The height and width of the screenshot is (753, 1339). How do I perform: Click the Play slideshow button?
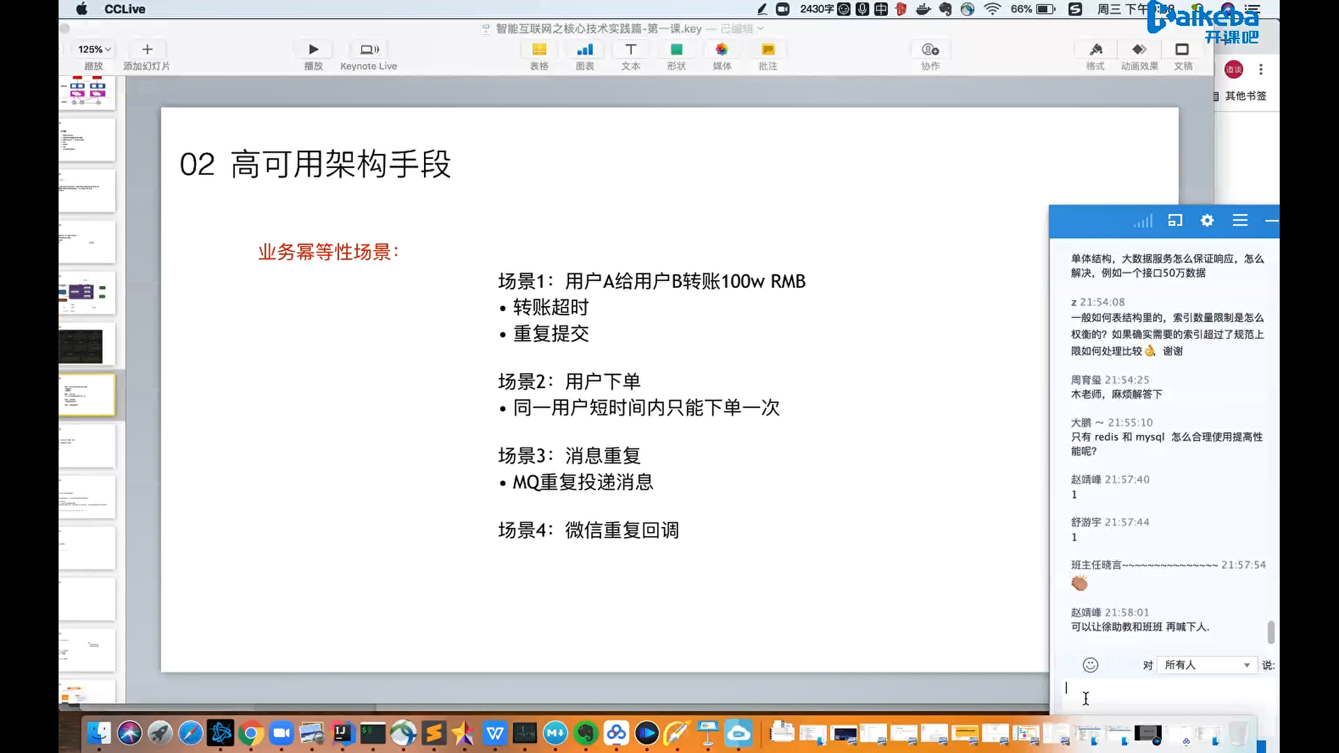pos(313,50)
